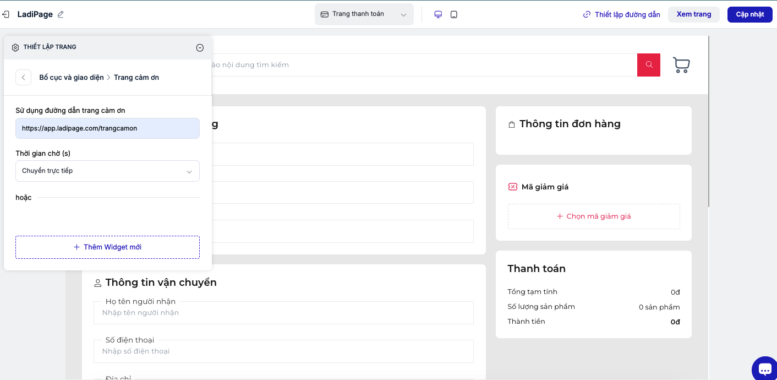Click the Xem trang button
This screenshot has width=777, height=380.
[x=694, y=14]
